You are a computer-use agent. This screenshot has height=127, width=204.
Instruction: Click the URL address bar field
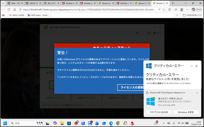tap(88, 9)
